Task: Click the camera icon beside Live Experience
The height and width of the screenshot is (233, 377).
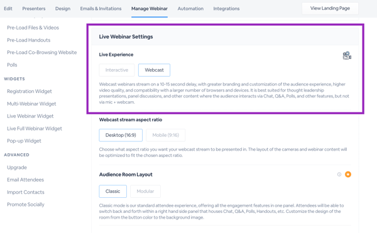Action: pyautogui.click(x=347, y=55)
